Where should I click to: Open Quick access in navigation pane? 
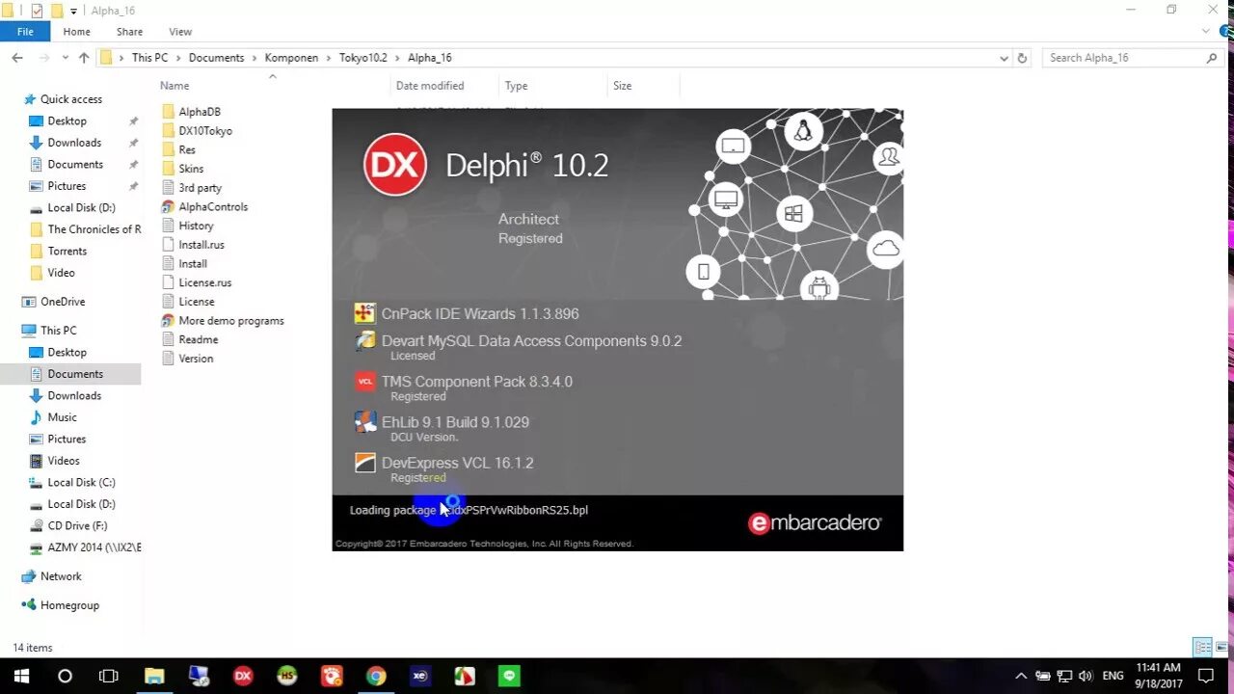click(70, 99)
